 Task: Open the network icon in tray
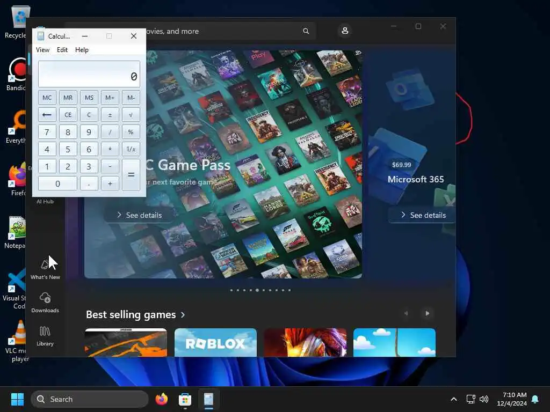[471, 399]
